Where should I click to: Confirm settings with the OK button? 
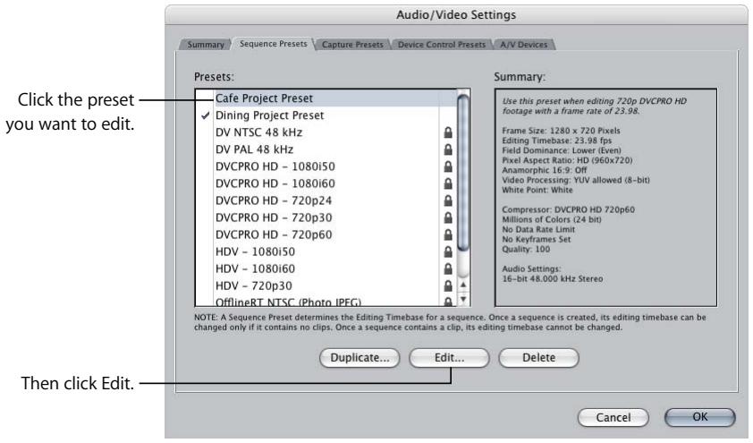700,417
